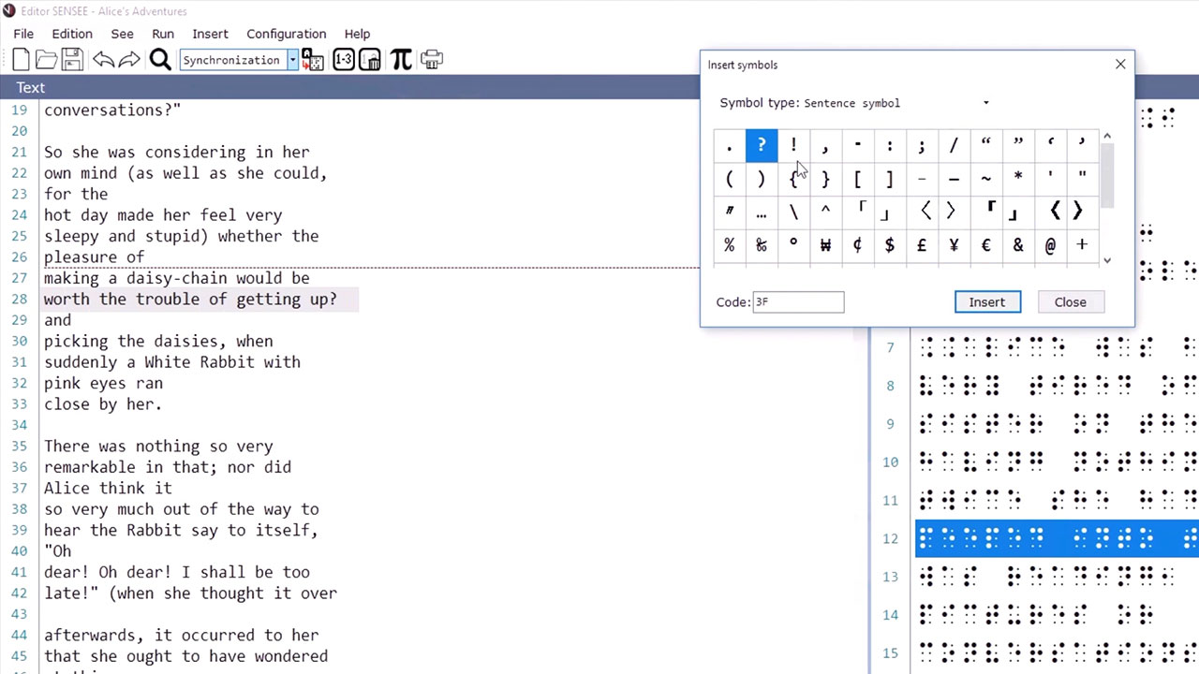Select the question mark symbol cell
This screenshot has width=1199, height=674.
click(761, 145)
